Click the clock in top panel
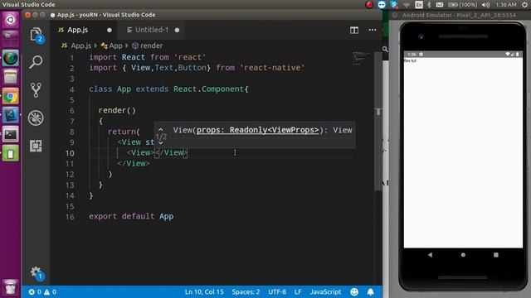 (506, 5)
